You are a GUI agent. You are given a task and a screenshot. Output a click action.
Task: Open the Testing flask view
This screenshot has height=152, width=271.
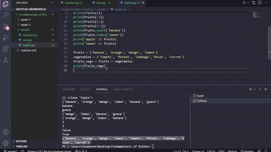tap(6, 60)
